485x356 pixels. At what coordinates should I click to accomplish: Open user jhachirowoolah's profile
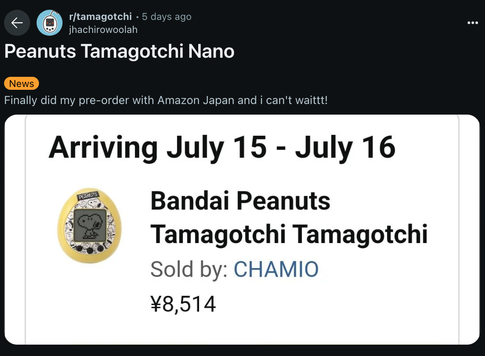coord(103,30)
